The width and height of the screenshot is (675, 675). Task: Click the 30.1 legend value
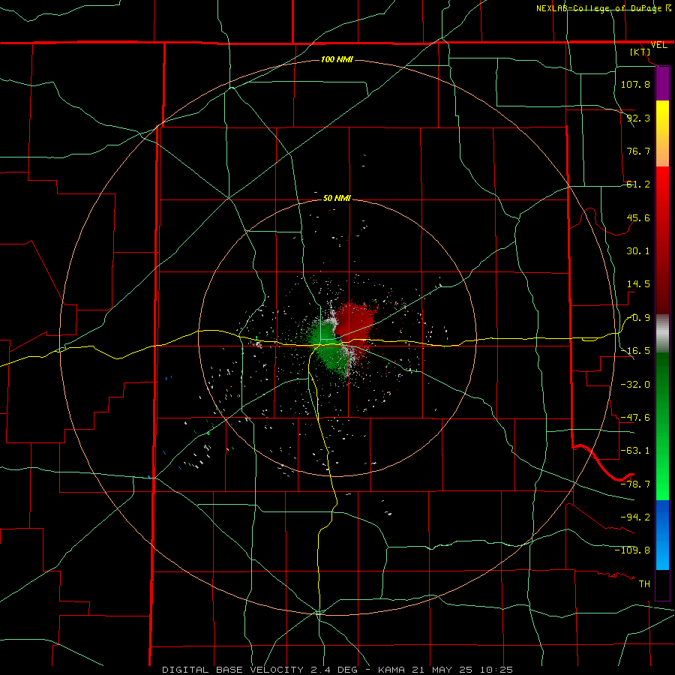tap(638, 251)
